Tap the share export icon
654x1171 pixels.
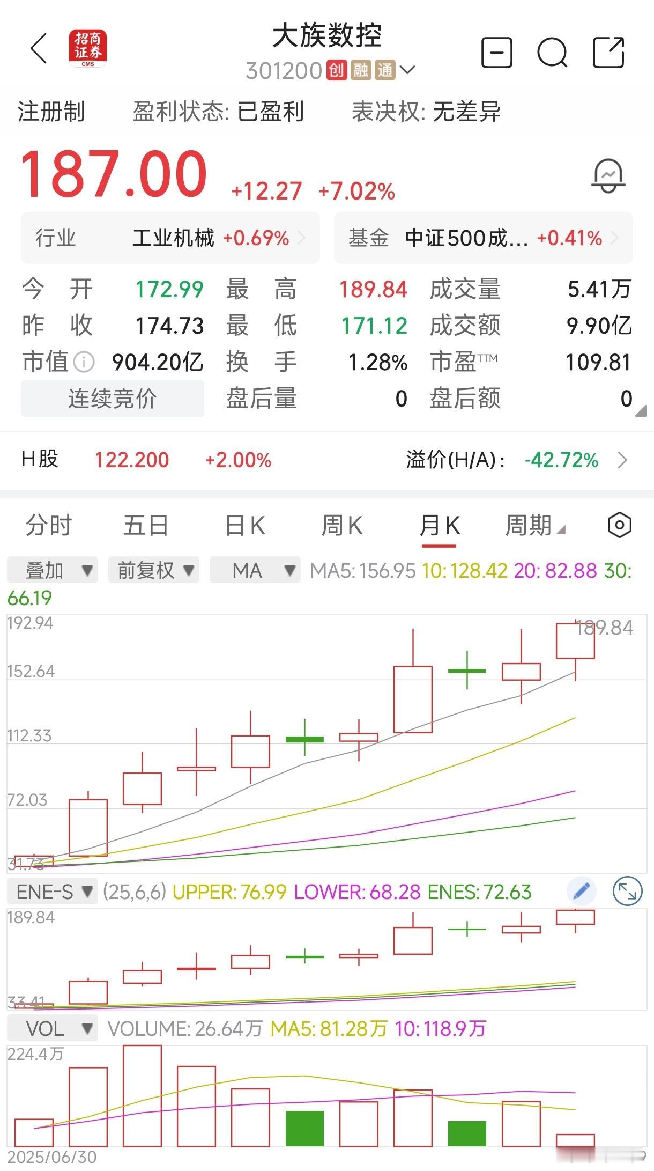point(608,52)
